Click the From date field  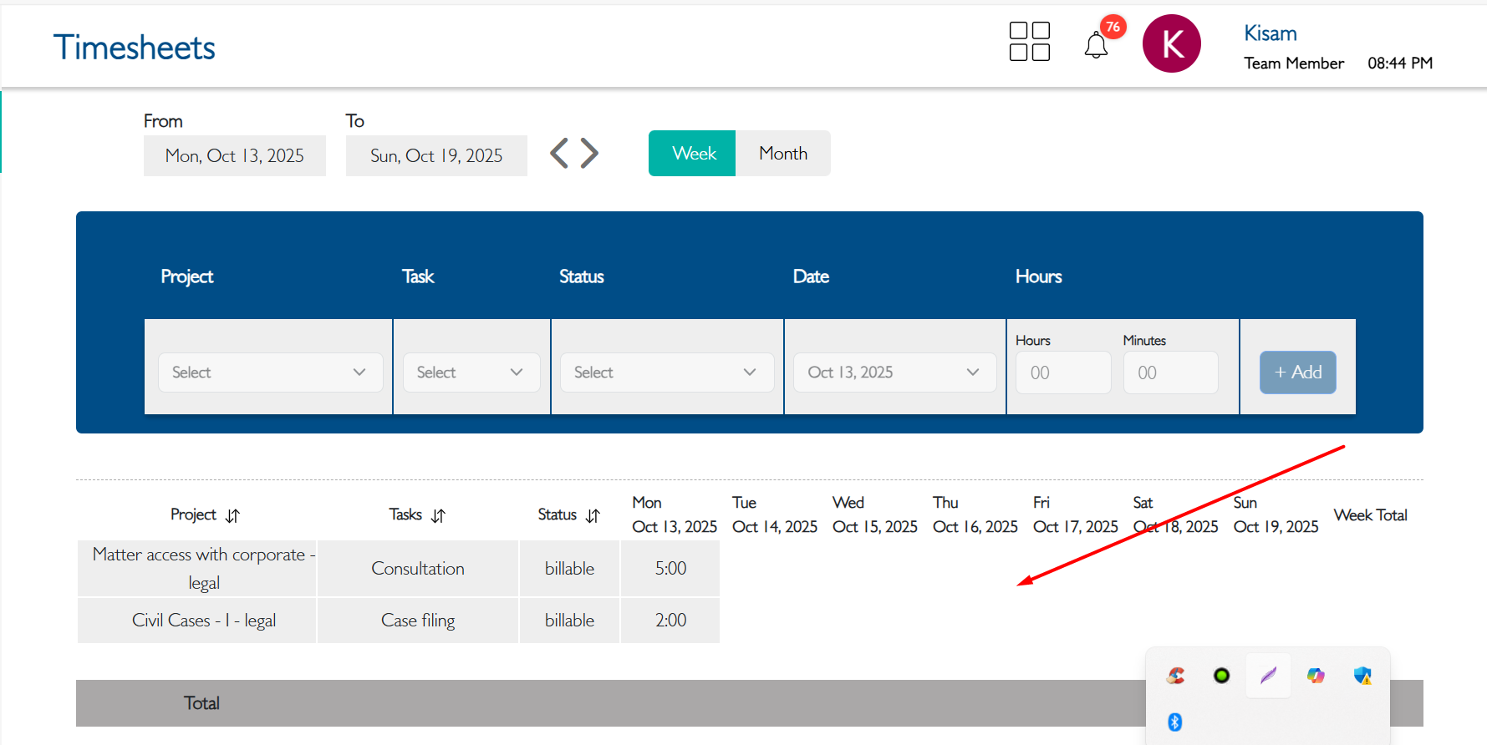coord(235,156)
